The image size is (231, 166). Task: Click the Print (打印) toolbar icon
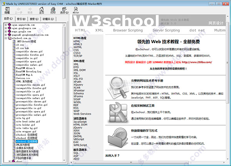pyautogui.click(x=53, y=10)
